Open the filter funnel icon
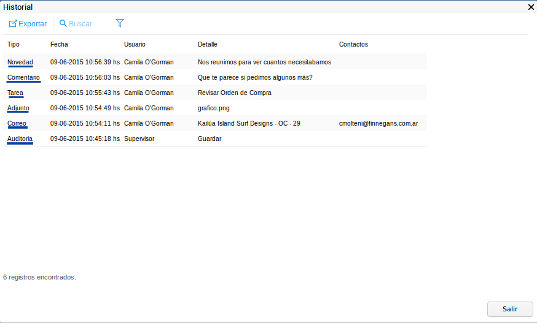 (x=120, y=23)
